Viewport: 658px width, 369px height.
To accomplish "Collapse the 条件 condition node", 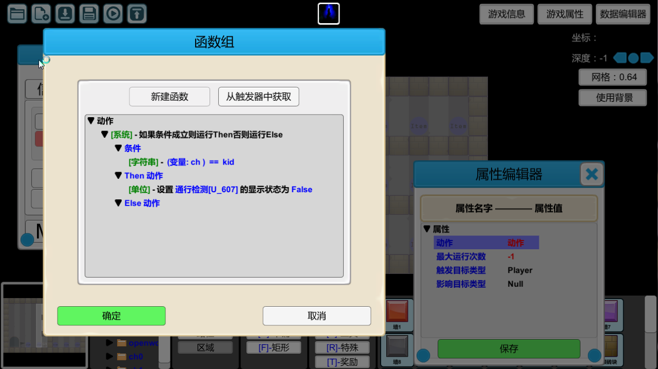I will pos(118,148).
